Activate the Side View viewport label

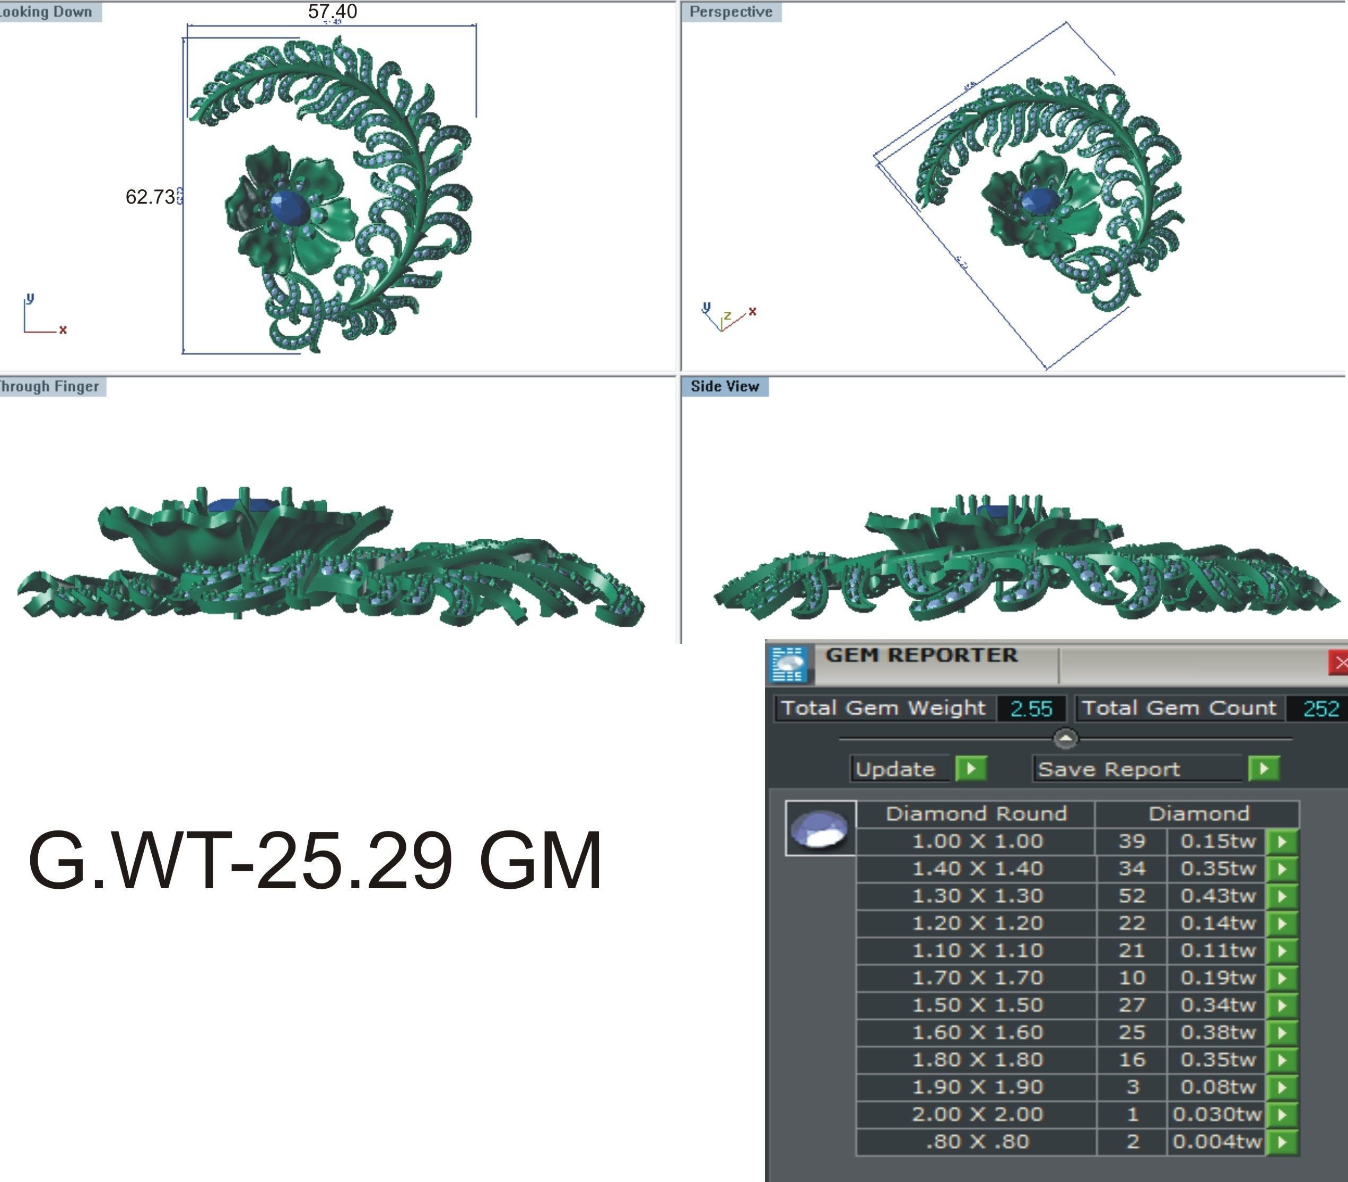(x=724, y=386)
